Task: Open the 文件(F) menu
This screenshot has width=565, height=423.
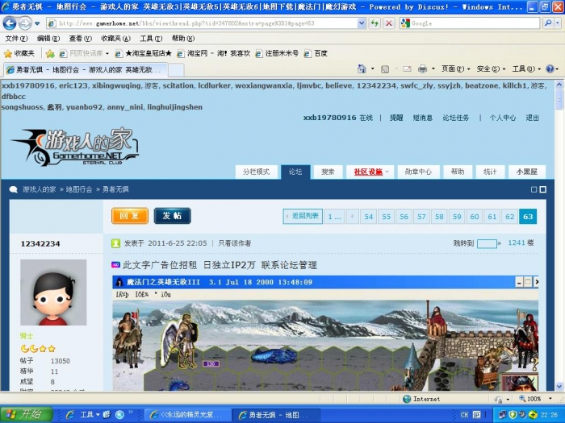Action: (16, 39)
